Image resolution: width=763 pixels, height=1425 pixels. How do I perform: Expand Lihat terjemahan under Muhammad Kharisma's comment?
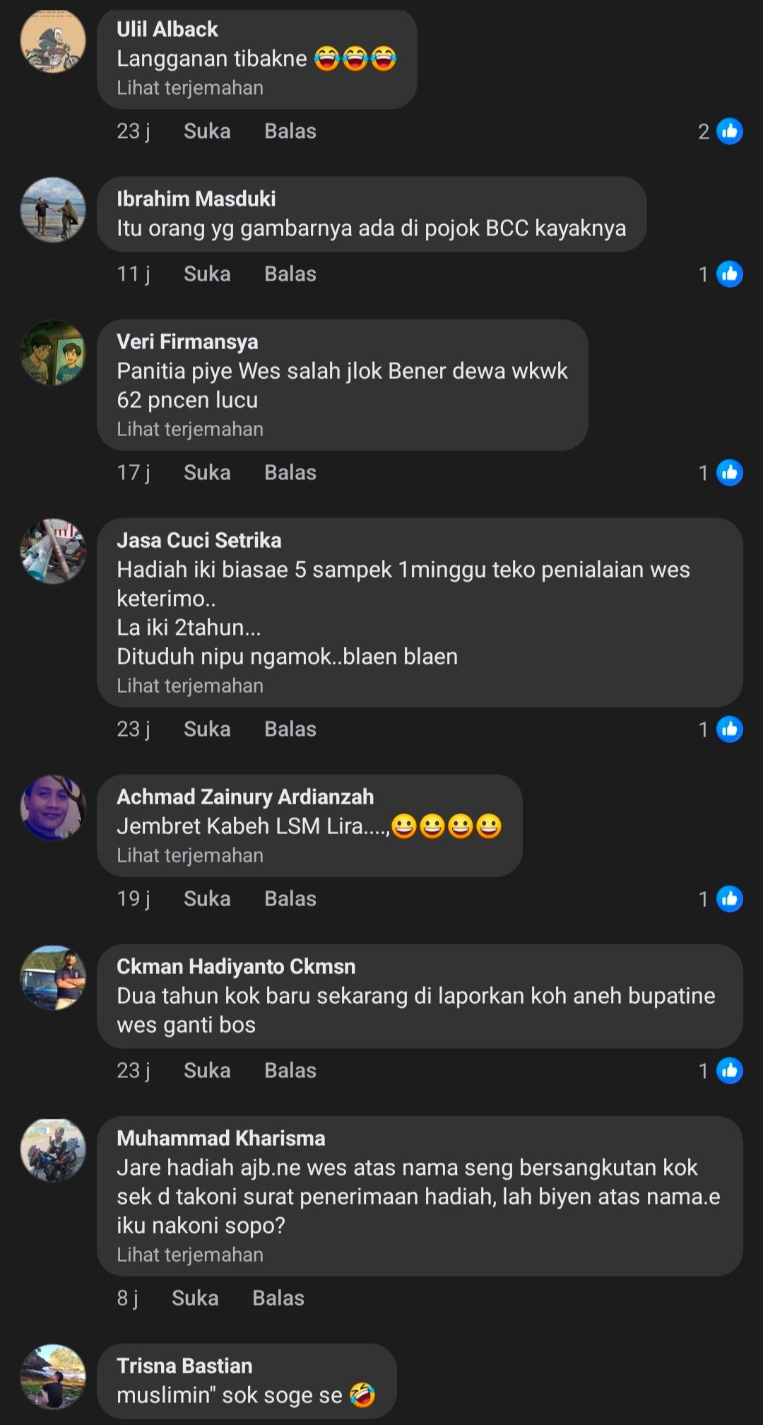[x=190, y=1255]
